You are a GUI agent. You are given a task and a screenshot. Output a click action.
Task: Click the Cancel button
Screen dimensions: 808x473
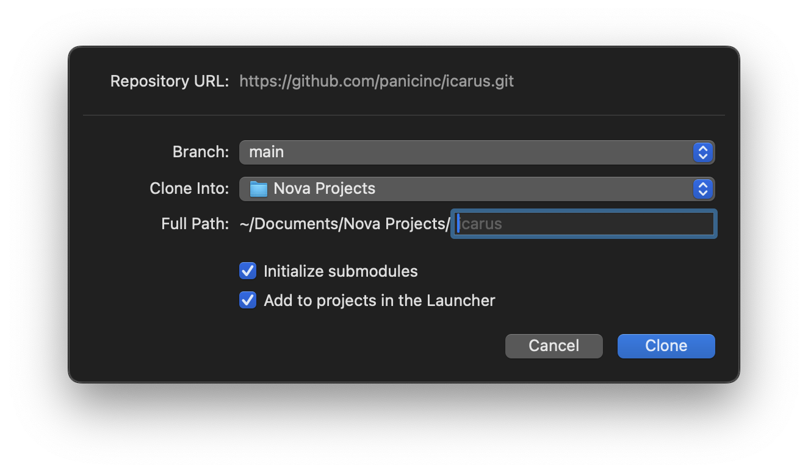[554, 346]
